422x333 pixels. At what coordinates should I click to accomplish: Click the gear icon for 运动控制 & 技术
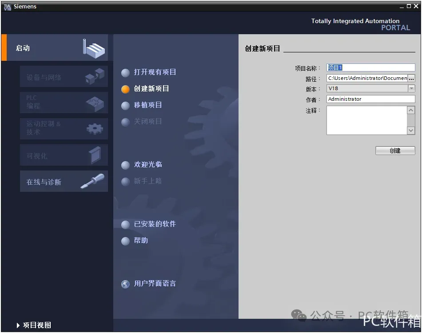(95, 129)
